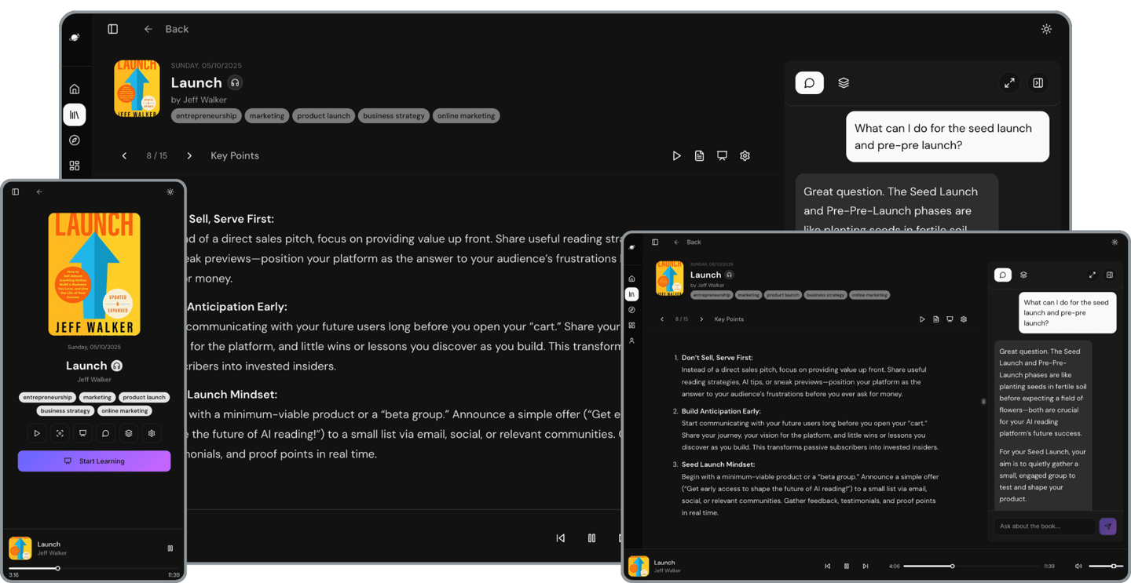Send the message in the tablet chat panel

pyautogui.click(x=1107, y=527)
